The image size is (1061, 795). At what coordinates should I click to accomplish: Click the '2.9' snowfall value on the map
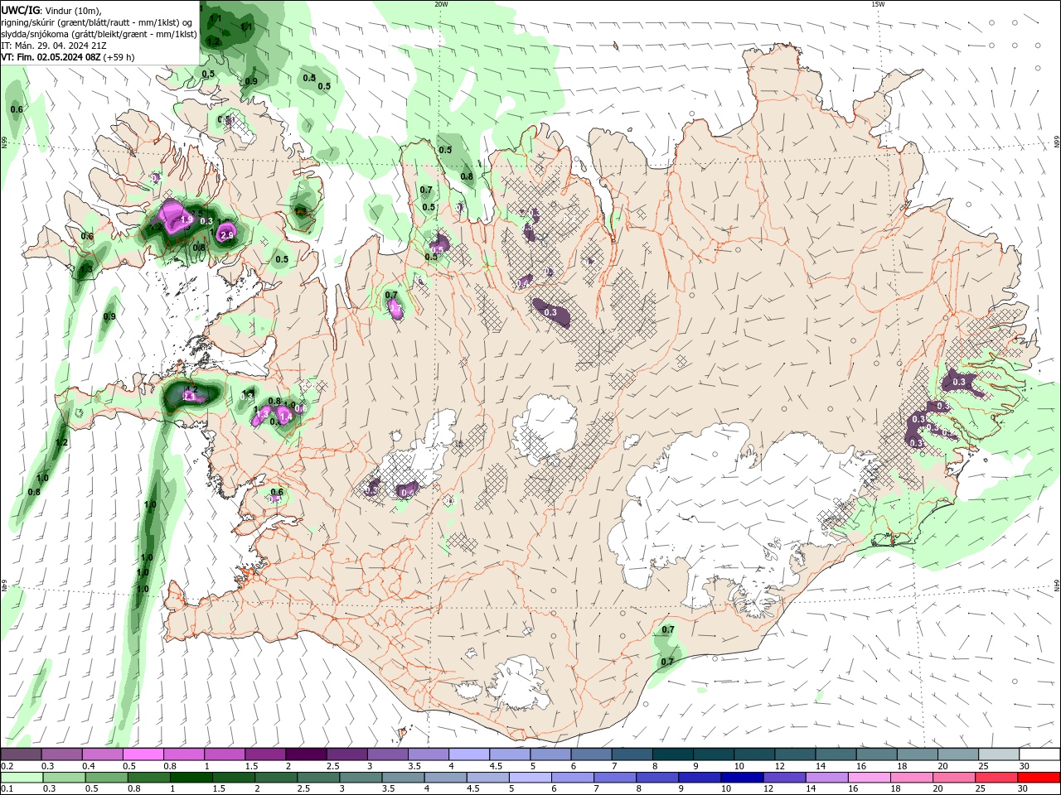coord(225,236)
